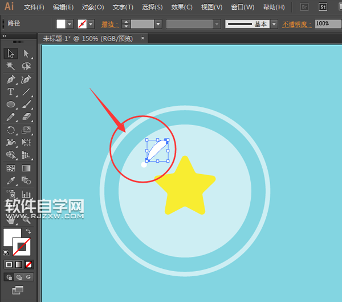Open the 对象(O) menu

coord(93,7)
